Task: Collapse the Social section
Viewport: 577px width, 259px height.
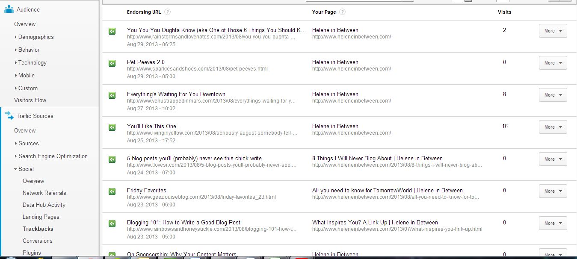Action: [x=24, y=169]
